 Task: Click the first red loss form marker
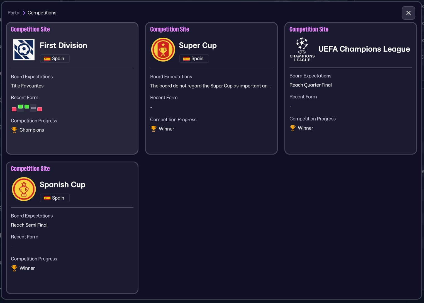point(14,109)
